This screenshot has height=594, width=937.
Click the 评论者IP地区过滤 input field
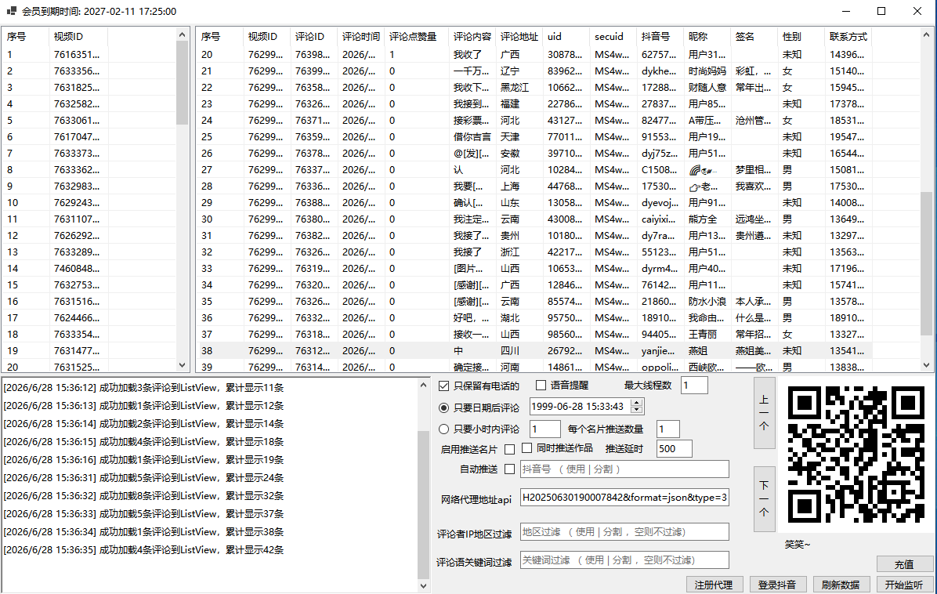(624, 532)
